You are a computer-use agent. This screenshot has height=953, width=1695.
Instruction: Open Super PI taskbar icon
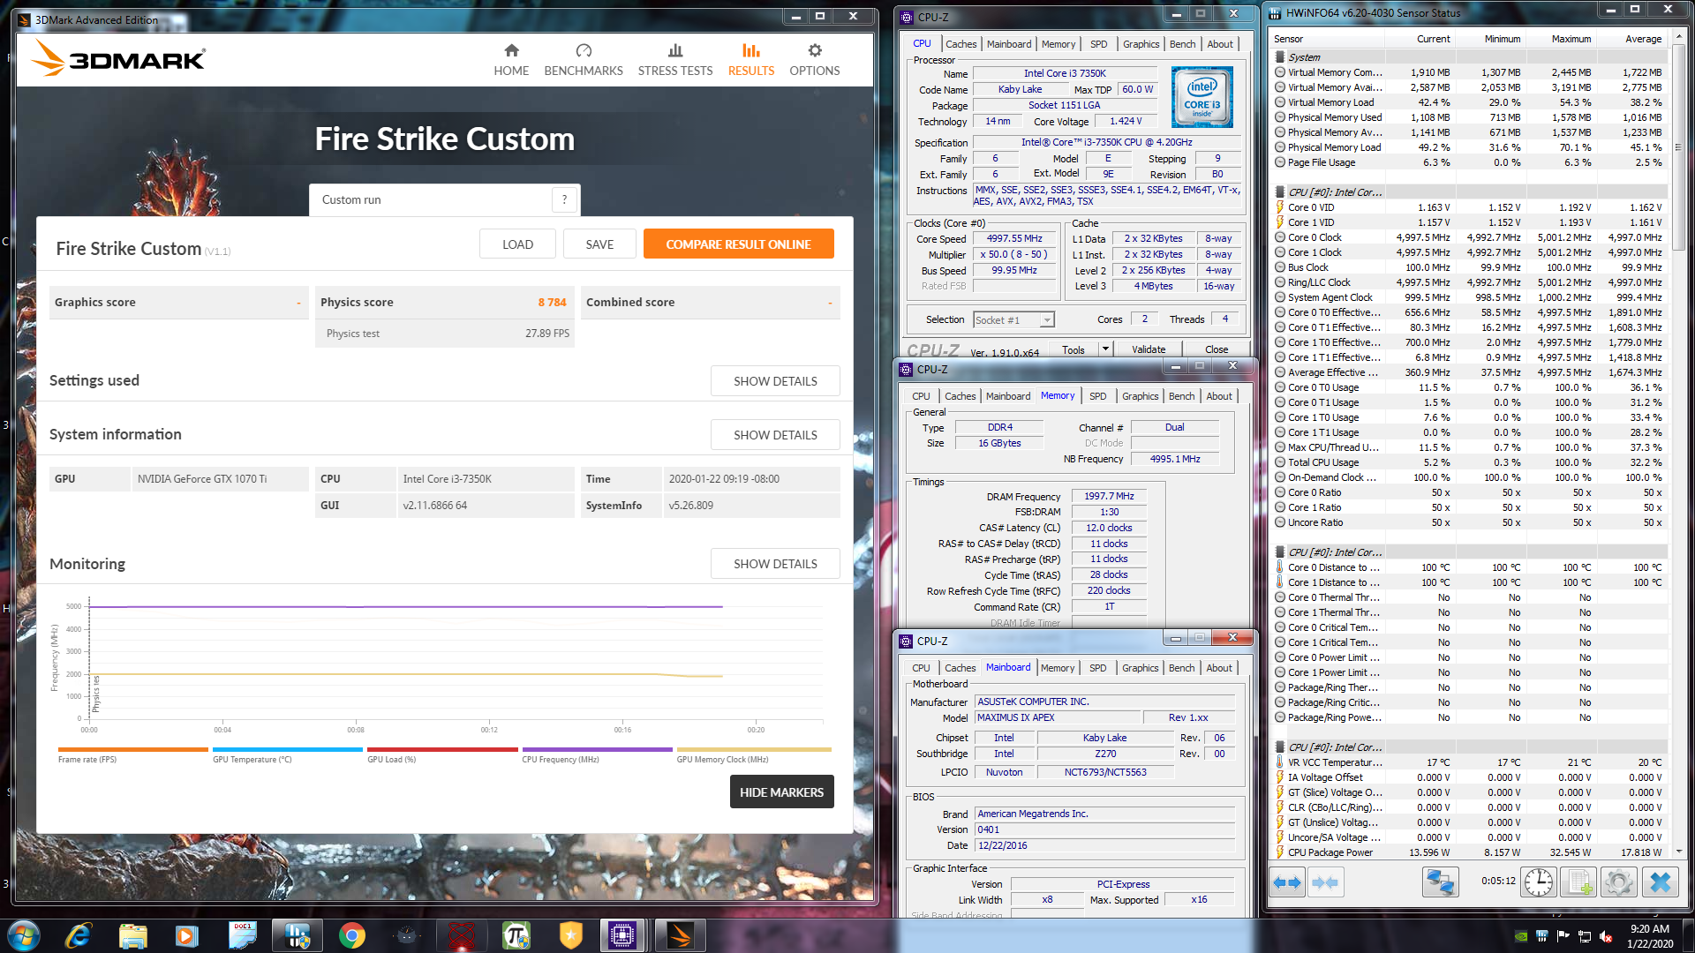(516, 935)
